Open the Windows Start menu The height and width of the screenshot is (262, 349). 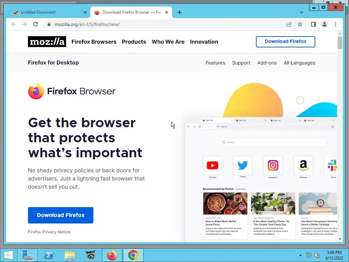coord(9,255)
